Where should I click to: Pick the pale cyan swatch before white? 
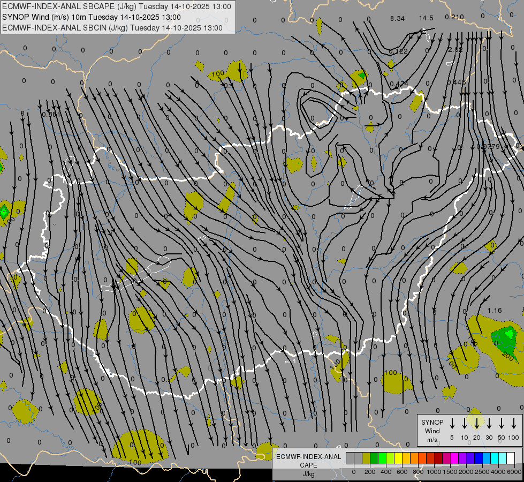(x=503, y=458)
